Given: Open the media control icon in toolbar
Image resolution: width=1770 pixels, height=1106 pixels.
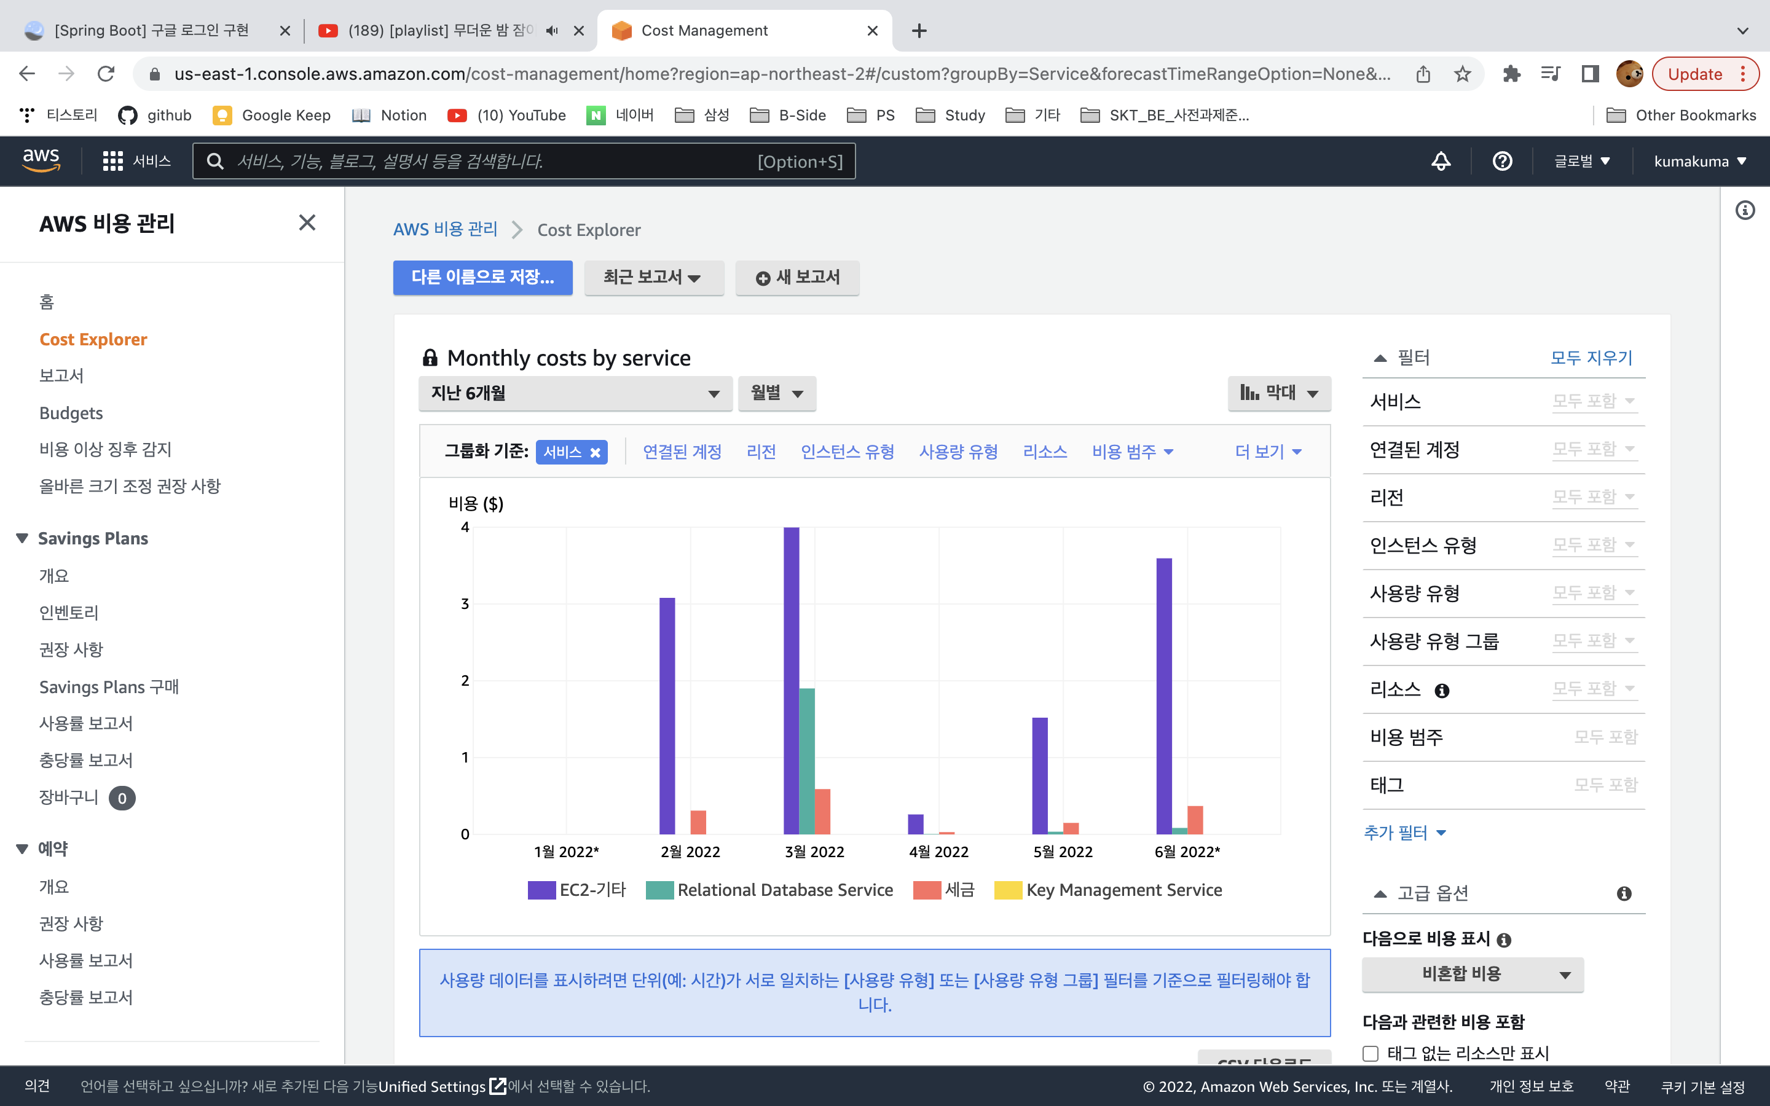Looking at the screenshot, I should 1550,74.
